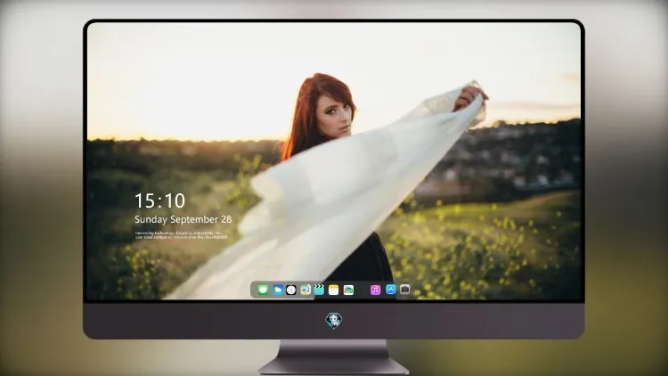The height and width of the screenshot is (376, 668).
Task: Open the Weather app in the dock
Action: coord(278,290)
